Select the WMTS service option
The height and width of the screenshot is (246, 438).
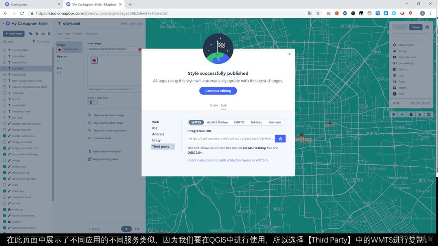coord(196,122)
